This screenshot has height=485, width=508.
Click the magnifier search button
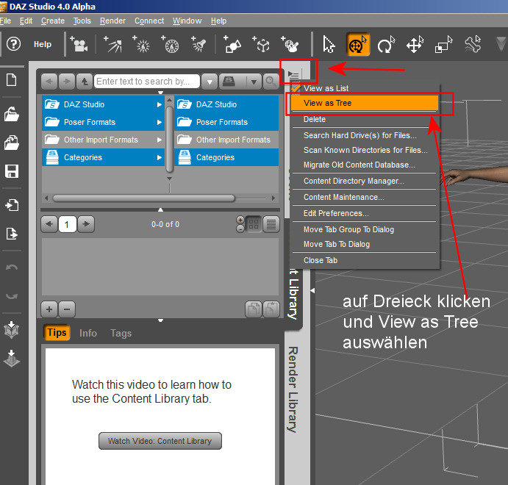[x=271, y=82]
